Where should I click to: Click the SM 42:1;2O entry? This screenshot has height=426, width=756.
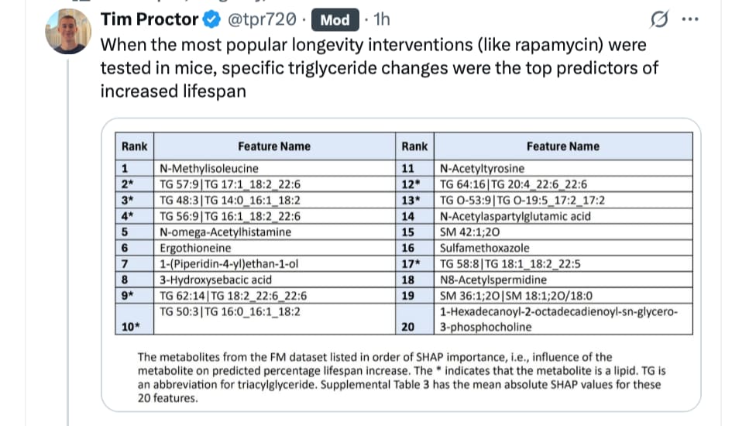(x=469, y=232)
